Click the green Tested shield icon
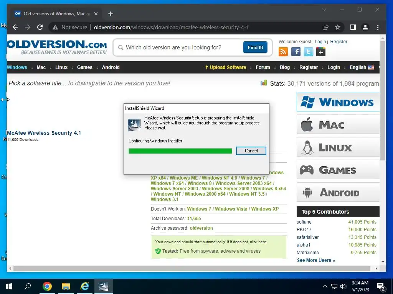Screen dimensions: 393x294 [x=158, y=251]
